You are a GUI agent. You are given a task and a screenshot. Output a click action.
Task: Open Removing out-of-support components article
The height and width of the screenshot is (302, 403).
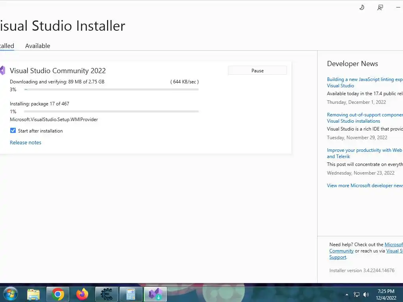pyautogui.click(x=365, y=118)
